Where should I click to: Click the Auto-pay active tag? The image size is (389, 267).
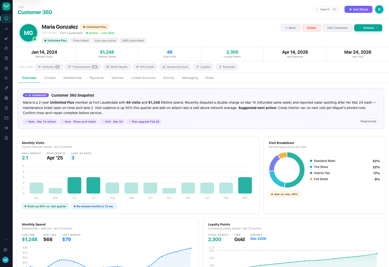[x=105, y=40]
